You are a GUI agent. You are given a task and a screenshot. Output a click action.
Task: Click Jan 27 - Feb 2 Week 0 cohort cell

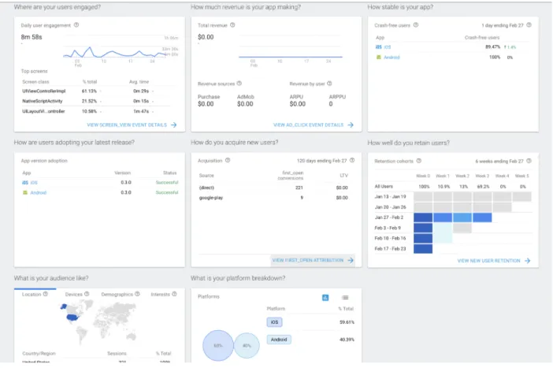point(423,217)
